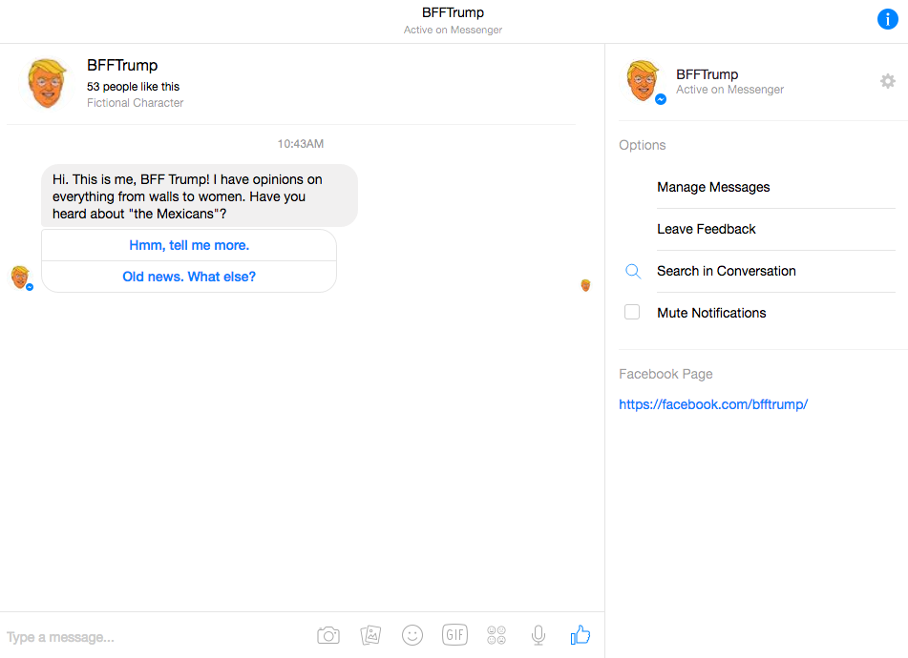This screenshot has height=658, width=908.
Task: Click 'Active on Messenger' under top title
Action: click(453, 31)
